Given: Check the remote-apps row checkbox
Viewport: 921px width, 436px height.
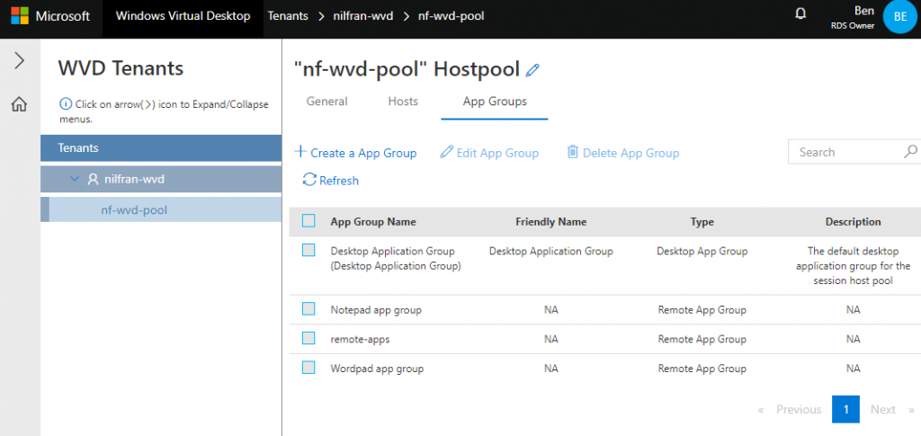Looking at the screenshot, I should [x=308, y=338].
